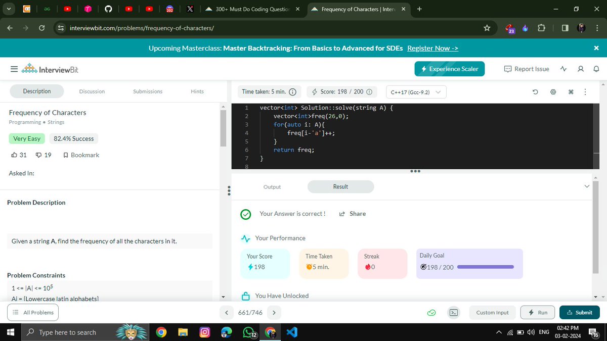The height and width of the screenshot is (341, 607).
Task: Switch to the Result tab
Action: [340, 187]
